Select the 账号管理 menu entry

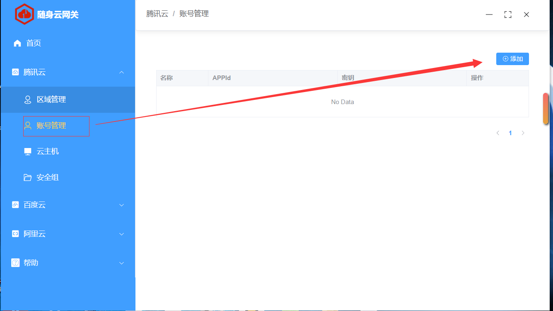coord(68,126)
